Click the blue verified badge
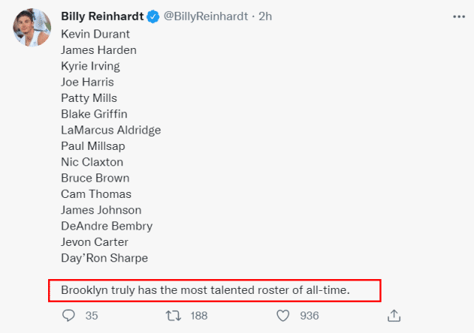This screenshot has width=474, height=333. tap(152, 16)
